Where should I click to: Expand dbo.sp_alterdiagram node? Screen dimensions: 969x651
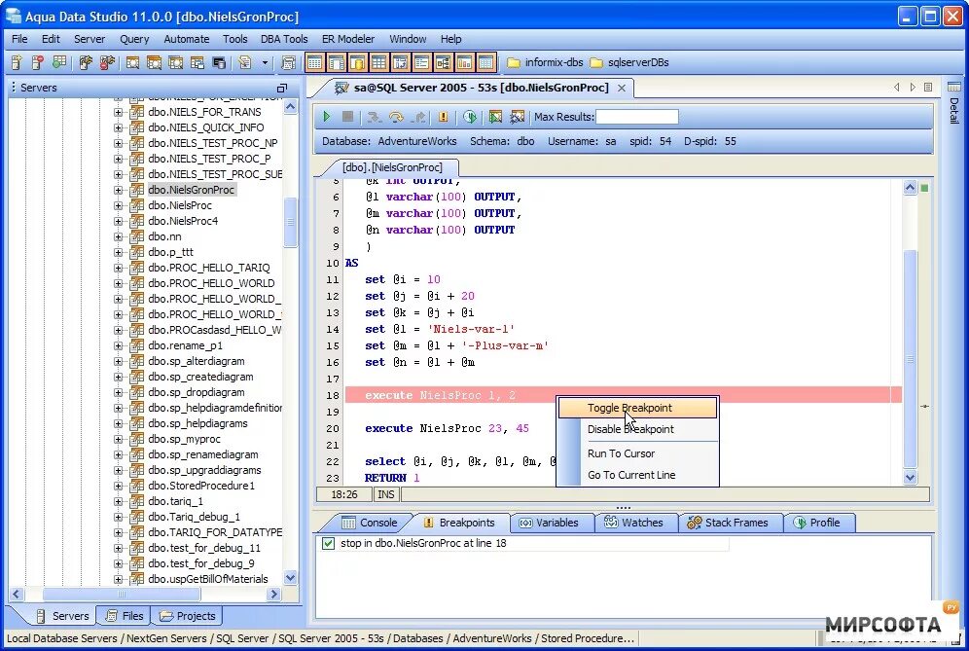click(x=118, y=361)
